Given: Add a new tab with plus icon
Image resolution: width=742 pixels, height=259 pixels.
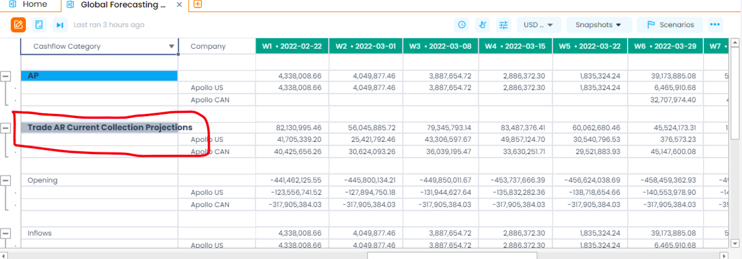Looking at the screenshot, I should coord(197,5).
